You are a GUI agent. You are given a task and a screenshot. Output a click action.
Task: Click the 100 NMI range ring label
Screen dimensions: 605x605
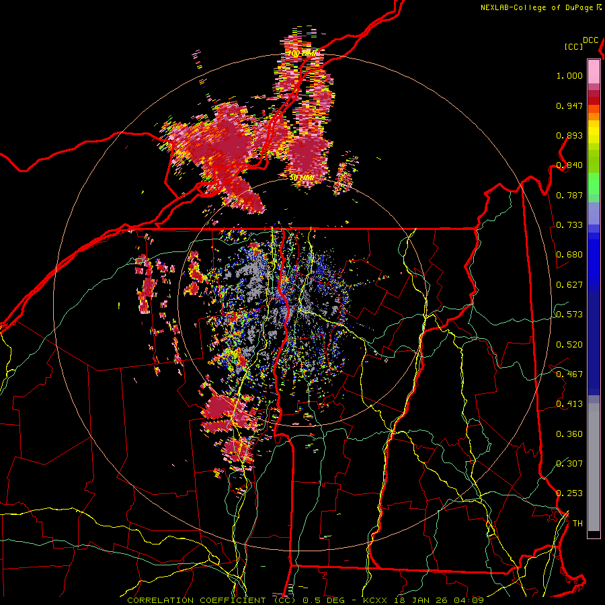(302, 53)
